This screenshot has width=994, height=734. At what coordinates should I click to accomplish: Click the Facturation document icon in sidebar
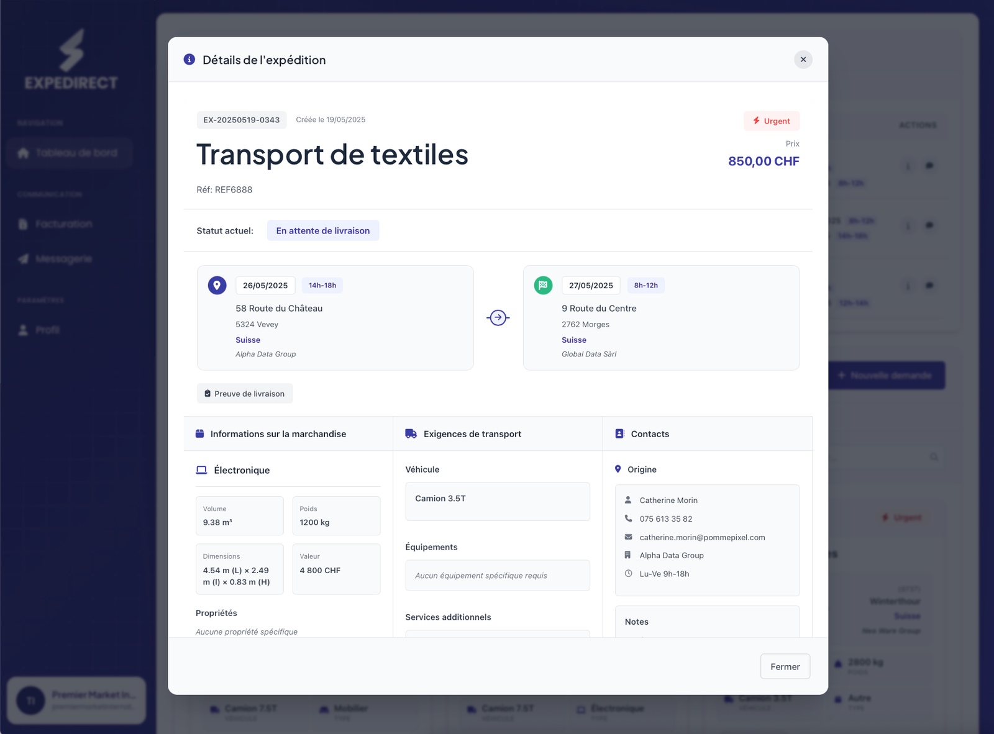(23, 224)
